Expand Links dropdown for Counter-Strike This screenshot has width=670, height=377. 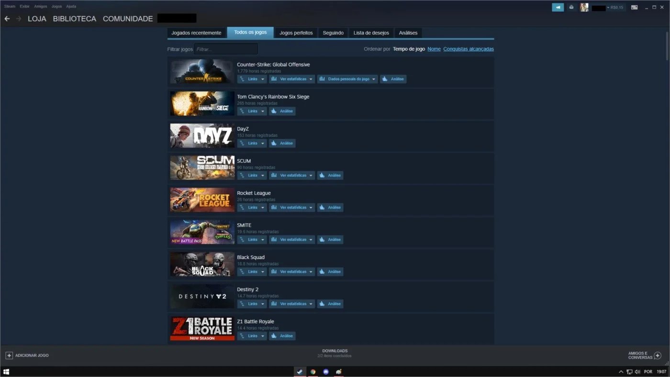click(x=252, y=79)
